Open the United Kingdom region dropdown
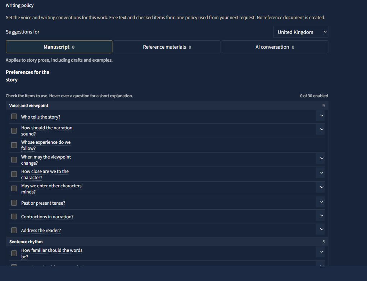The image size is (367, 281). [x=300, y=32]
